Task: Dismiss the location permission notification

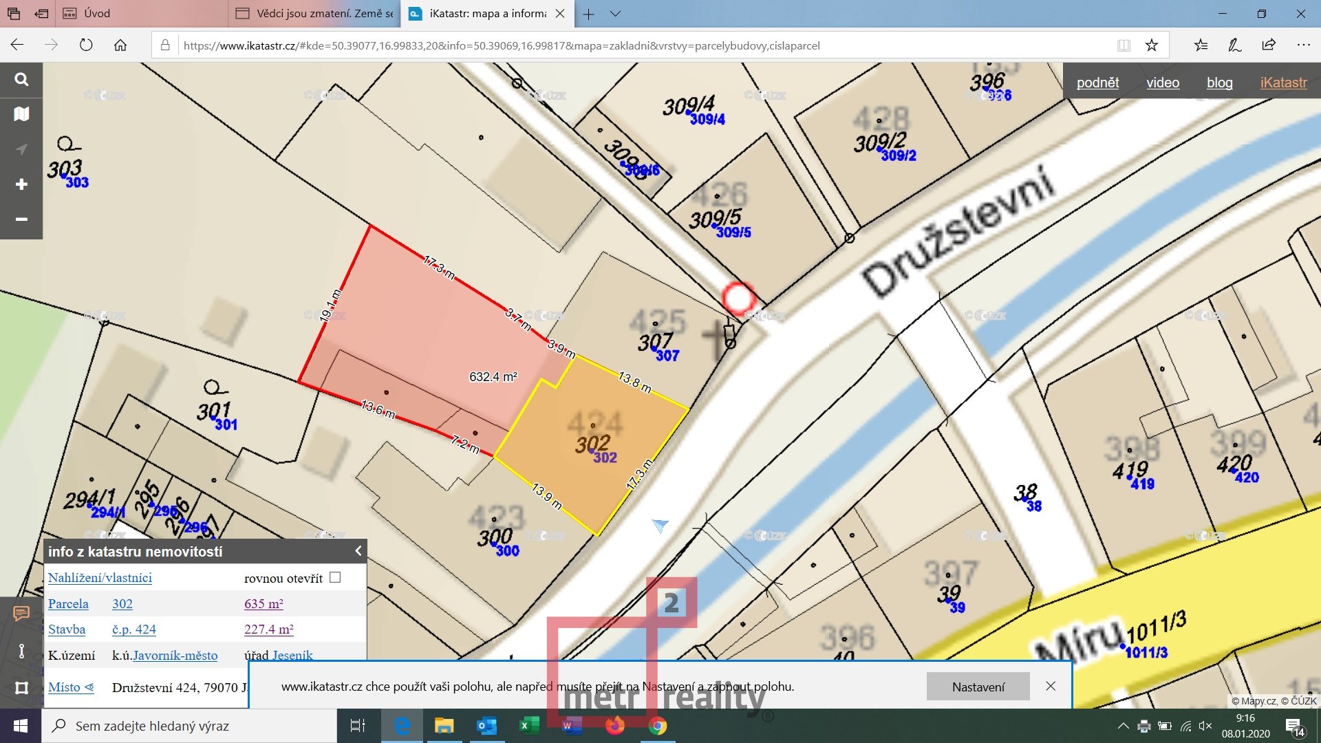Action: tap(1051, 686)
